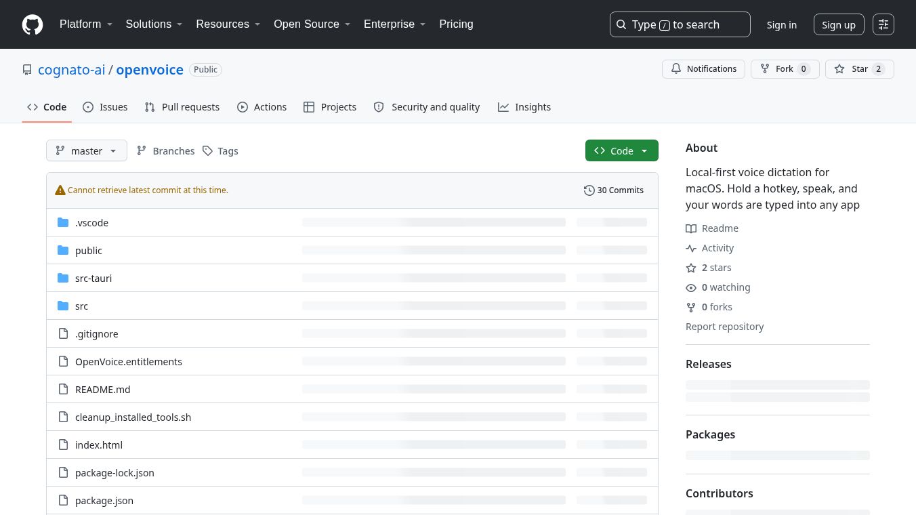Click the public folder icon
Viewport: 916px width, 515px height.
[x=63, y=251]
